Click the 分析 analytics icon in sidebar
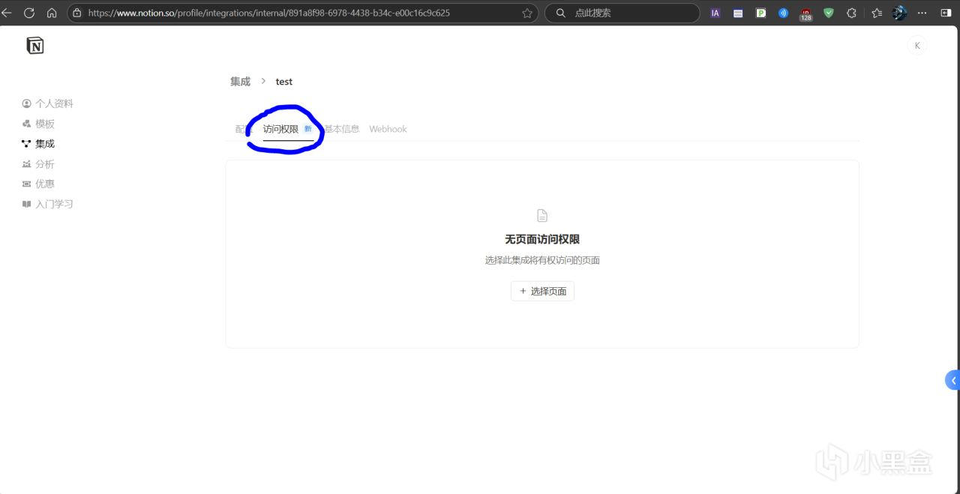The width and height of the screenshot is (960, 494). (x=27, y=163)
